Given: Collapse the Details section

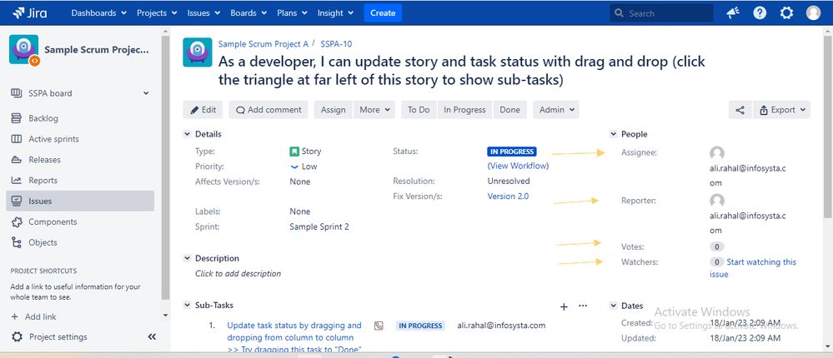Looking at the screenshot, I should (x=187, y=134).
